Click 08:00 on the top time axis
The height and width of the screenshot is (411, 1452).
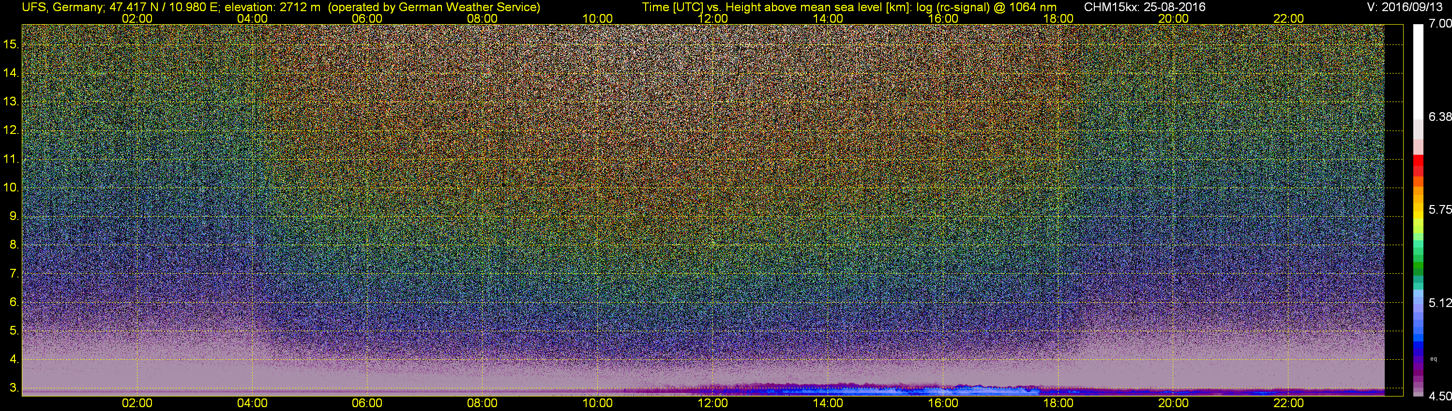483,18
